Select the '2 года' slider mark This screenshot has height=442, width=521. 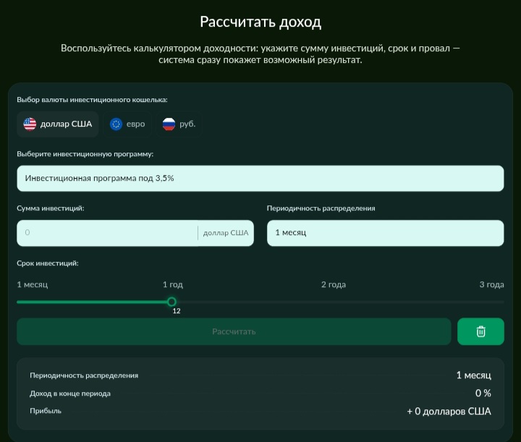tap(334, 285)
